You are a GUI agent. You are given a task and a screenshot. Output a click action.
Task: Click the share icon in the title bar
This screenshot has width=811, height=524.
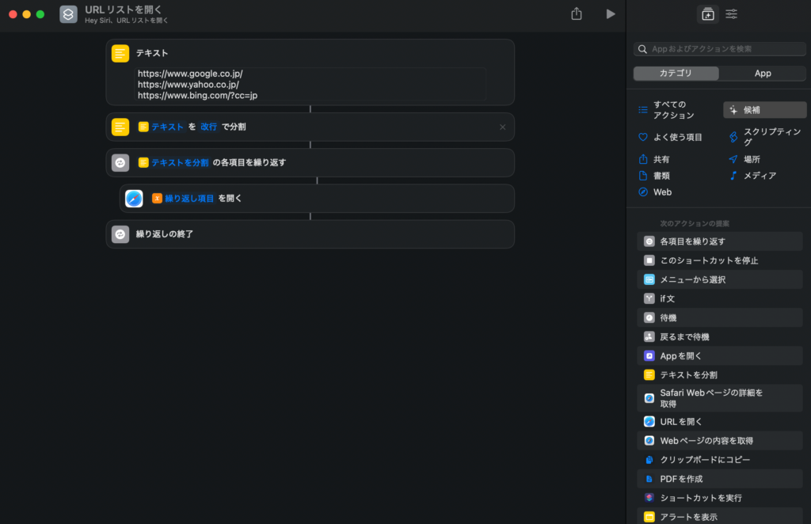pos(577,14)
